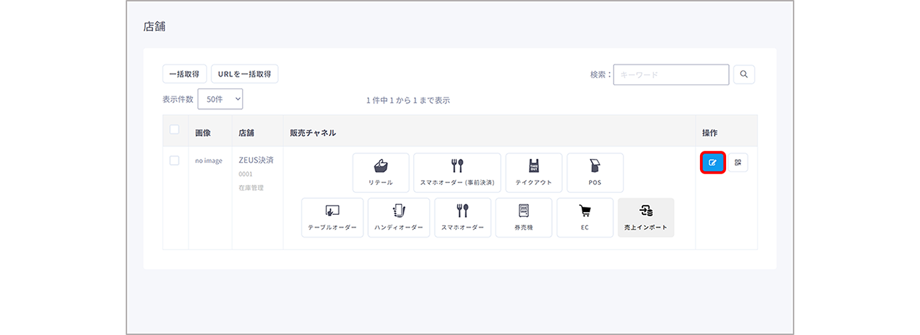The height and width of the screenshot is (335, 920).
Task: Open the EC shopping cart channel
Action: (x=585, y=218)
